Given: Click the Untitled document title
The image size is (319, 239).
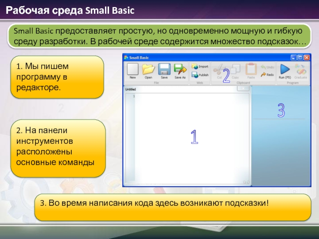Looking at the screenshot, I should tap(130, 89).
